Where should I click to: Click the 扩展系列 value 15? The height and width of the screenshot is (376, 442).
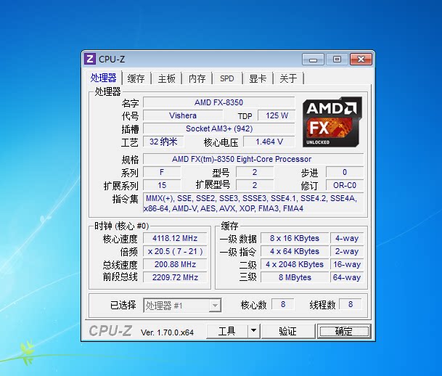162,185
